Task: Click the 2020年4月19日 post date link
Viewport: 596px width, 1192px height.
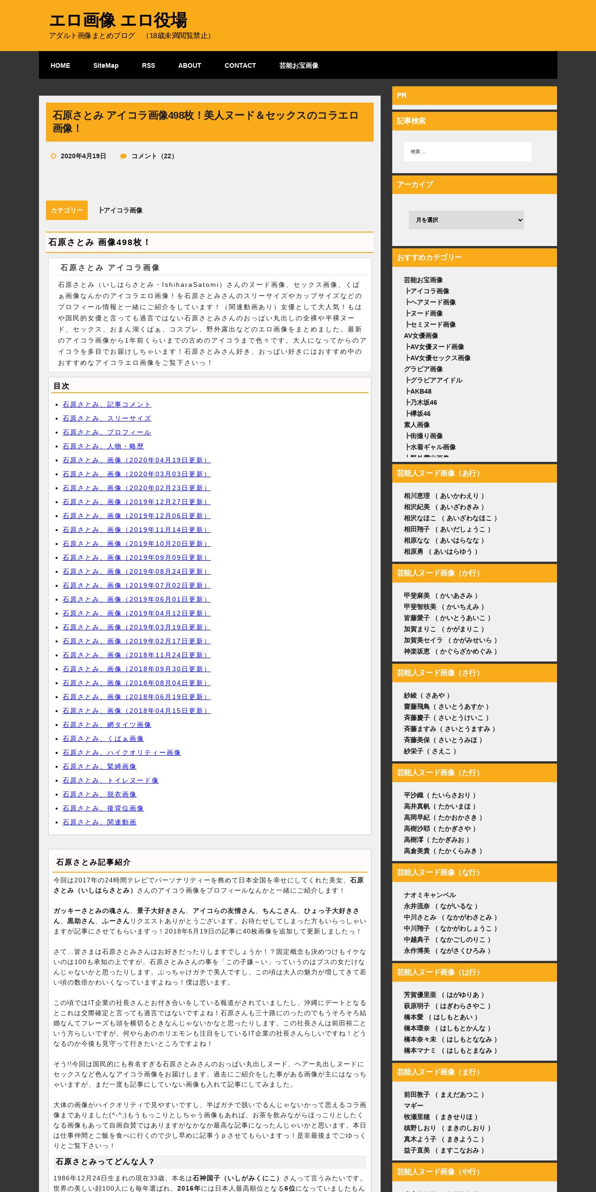Action: tap(84, 156)
